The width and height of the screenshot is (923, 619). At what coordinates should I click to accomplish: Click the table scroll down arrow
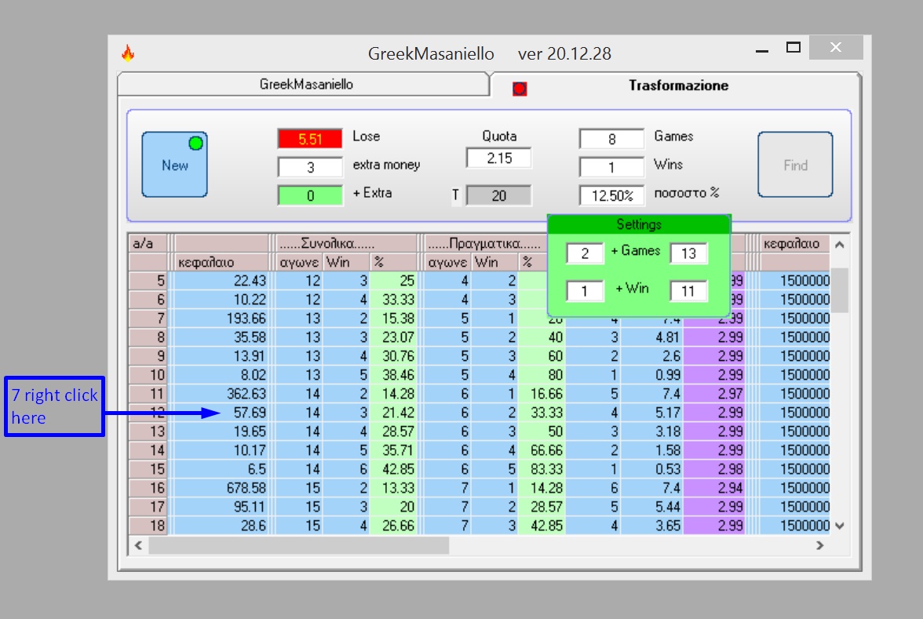[x=840, y=526]
